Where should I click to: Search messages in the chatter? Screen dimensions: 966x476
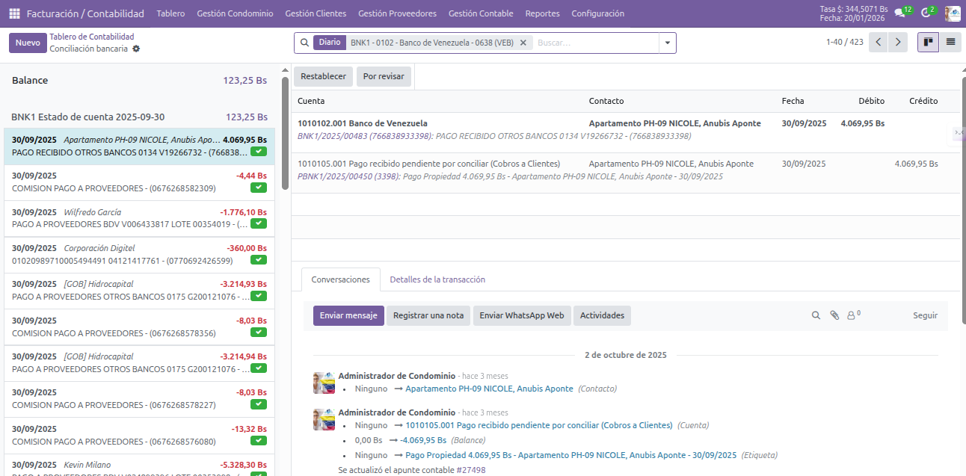(x=816, y=315)
